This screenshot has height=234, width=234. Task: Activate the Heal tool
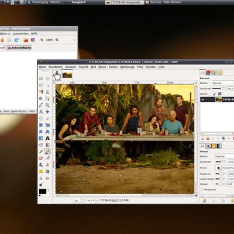tap(41, 171)
